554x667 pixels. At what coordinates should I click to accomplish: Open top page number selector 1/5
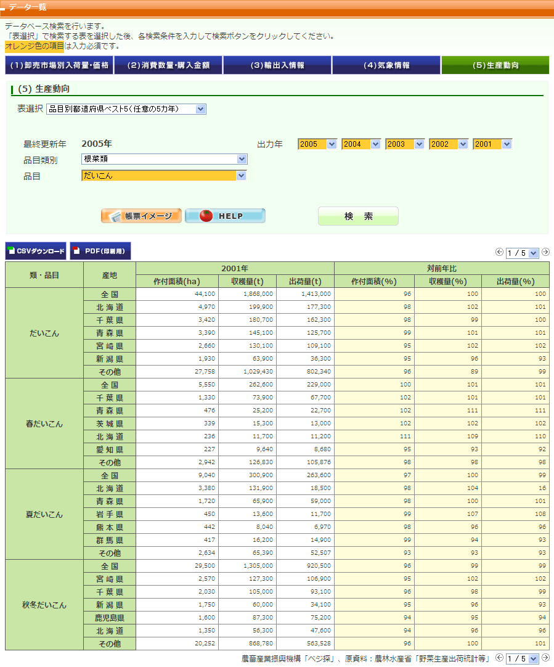(522, 253)
